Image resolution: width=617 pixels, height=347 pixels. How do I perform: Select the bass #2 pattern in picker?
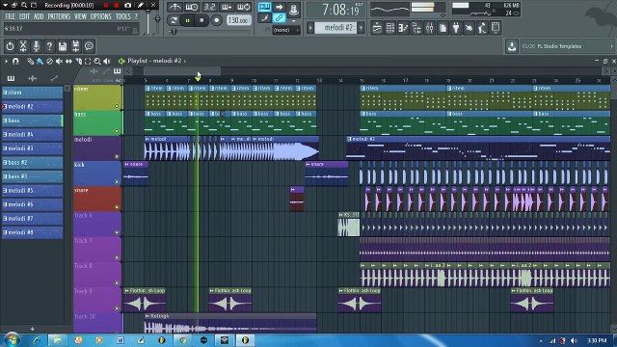pos(32,163)
